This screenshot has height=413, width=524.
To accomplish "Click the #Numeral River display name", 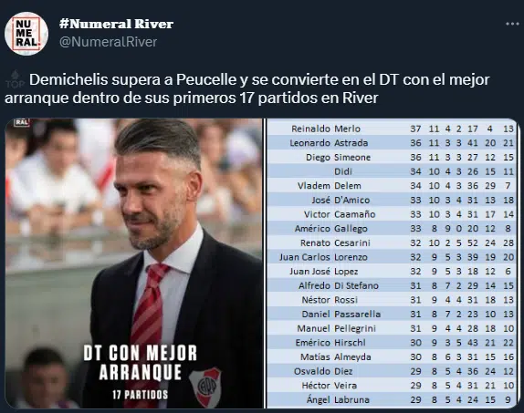I will [116, 24].
